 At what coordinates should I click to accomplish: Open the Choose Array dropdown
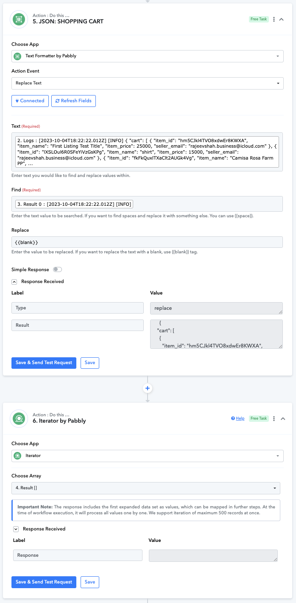(146, 488)
